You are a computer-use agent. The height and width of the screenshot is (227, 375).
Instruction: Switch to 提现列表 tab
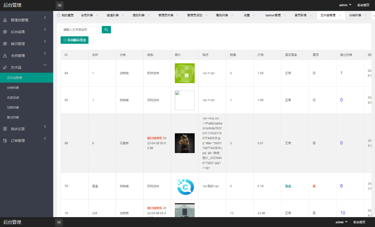[138, 15]
